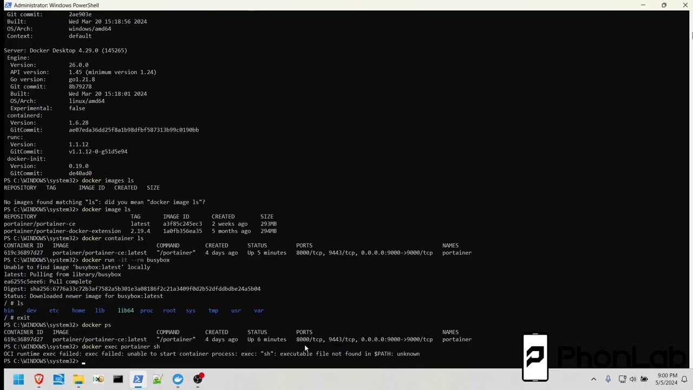The width and height of the screenshot is (693, 390).
Task: Click the 'docker ps' command text
Action: [x=96, y=325]
